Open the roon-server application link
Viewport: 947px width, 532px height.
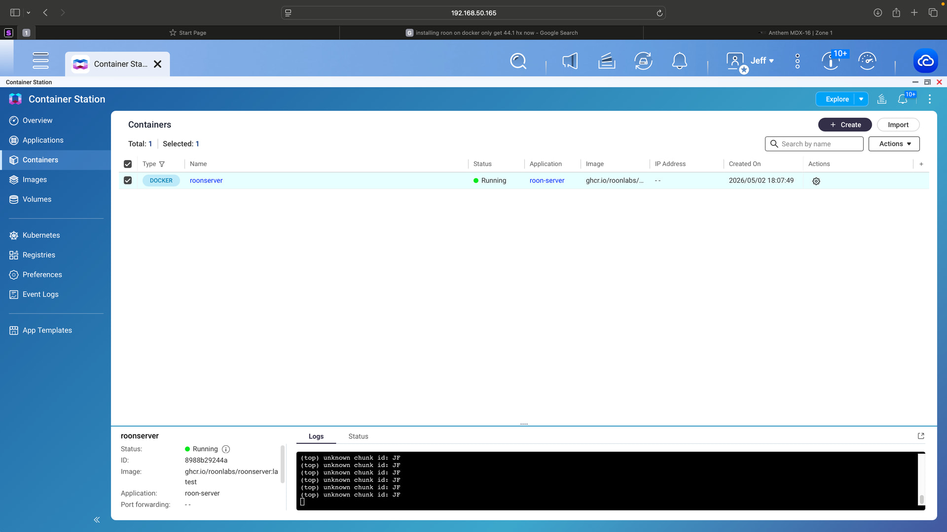tap(547, 180)
